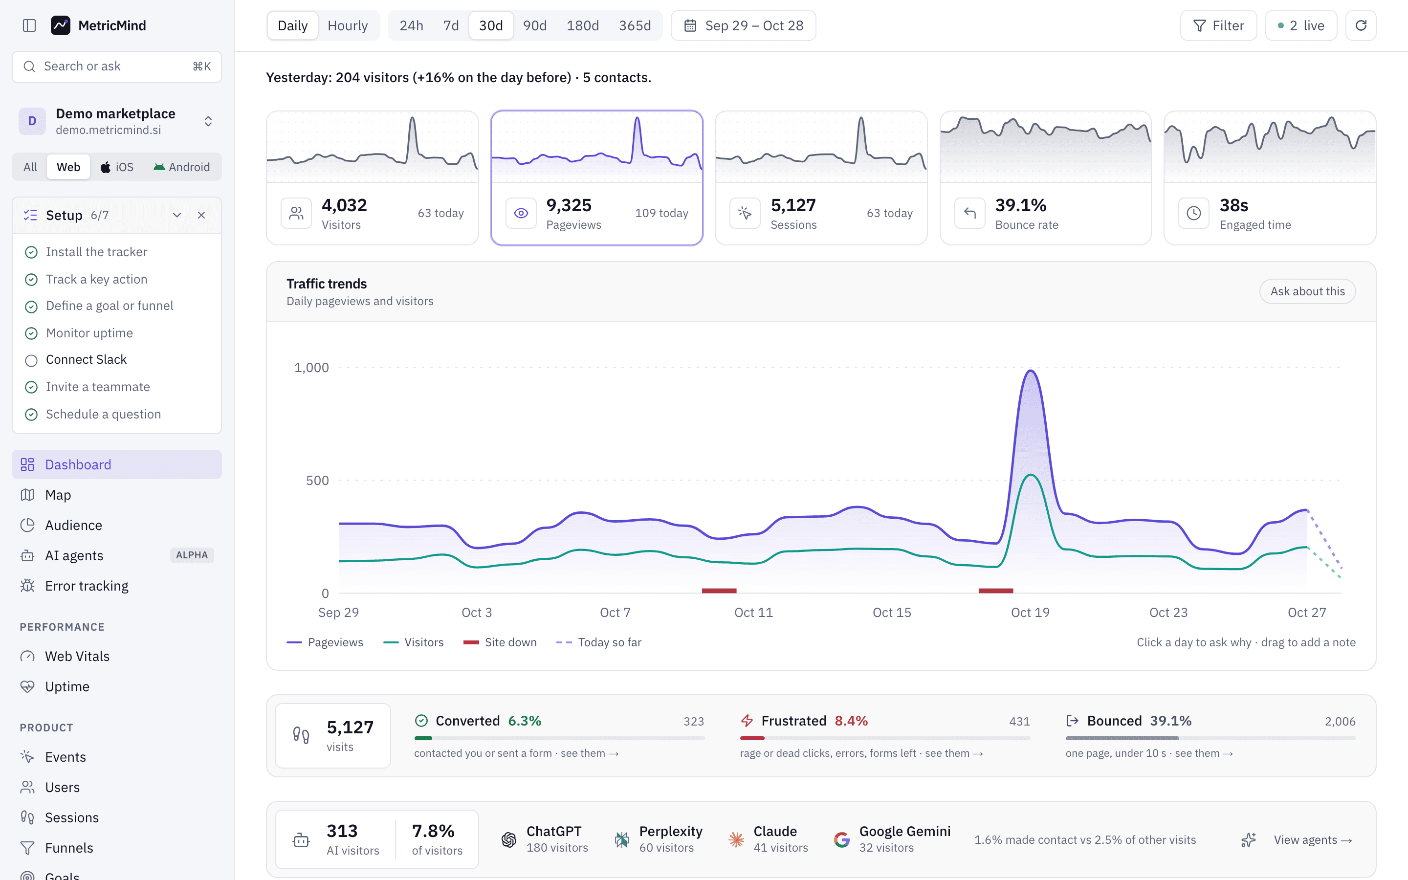This screenshot has width=1408, height=880.
Task: Click the site-down marker near Oct 11
Action: (x=719, y=591)
